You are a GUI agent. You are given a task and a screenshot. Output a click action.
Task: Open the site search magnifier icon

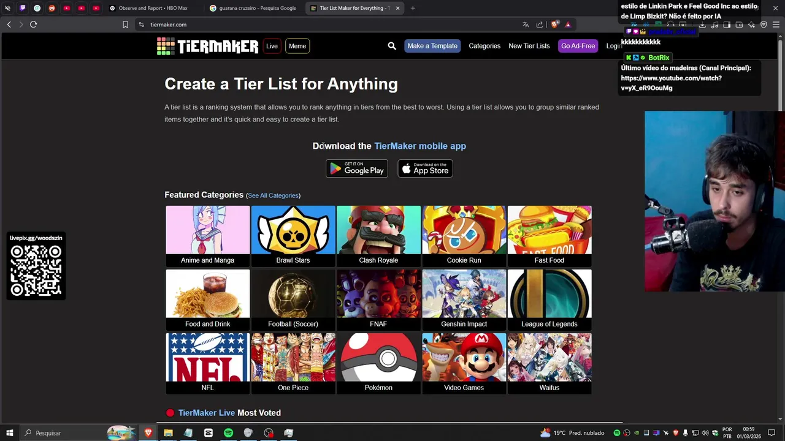[x=392, y=46]
